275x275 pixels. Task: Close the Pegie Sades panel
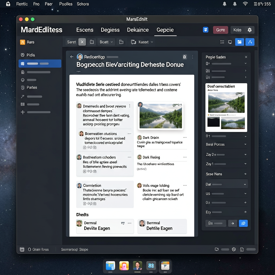click(x=246, y=57)
